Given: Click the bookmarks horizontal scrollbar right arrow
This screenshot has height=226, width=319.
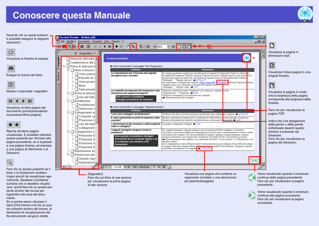Looking at the screenshot, I should (93, 167).
